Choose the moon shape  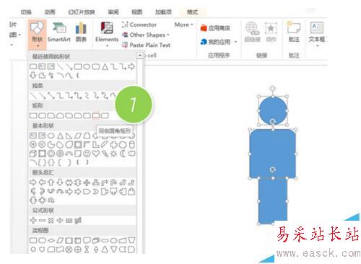[123, 154]
